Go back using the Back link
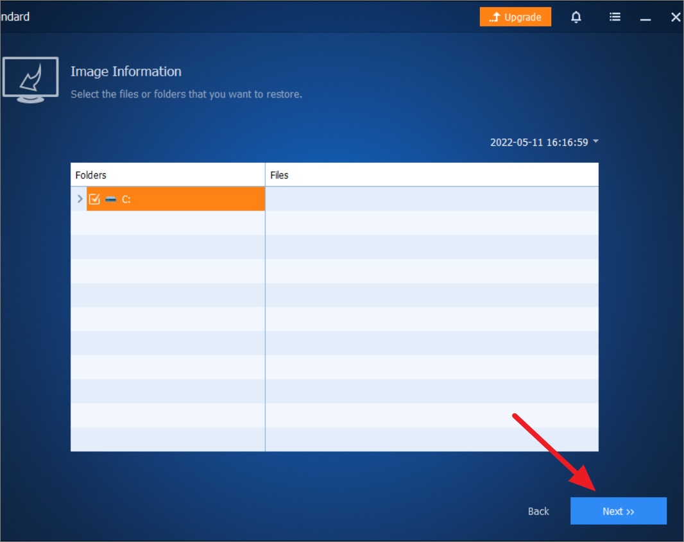Viewport: 684px width, 542px height. pyautogui.click(x=538, y=511)
